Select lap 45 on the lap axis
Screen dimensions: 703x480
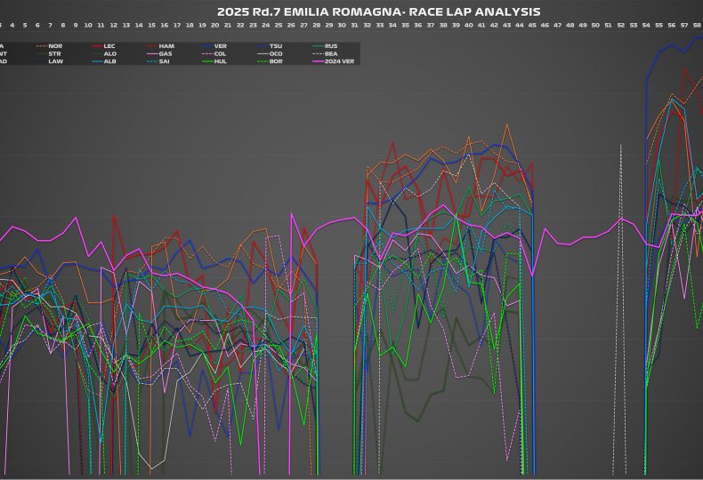532,26
